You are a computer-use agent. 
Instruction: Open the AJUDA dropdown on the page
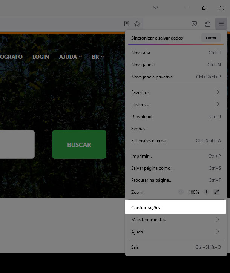71,57
